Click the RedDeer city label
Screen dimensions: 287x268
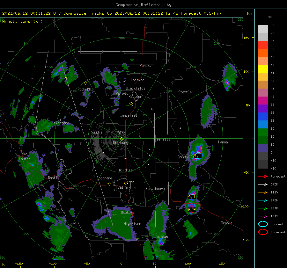point(135,97)
